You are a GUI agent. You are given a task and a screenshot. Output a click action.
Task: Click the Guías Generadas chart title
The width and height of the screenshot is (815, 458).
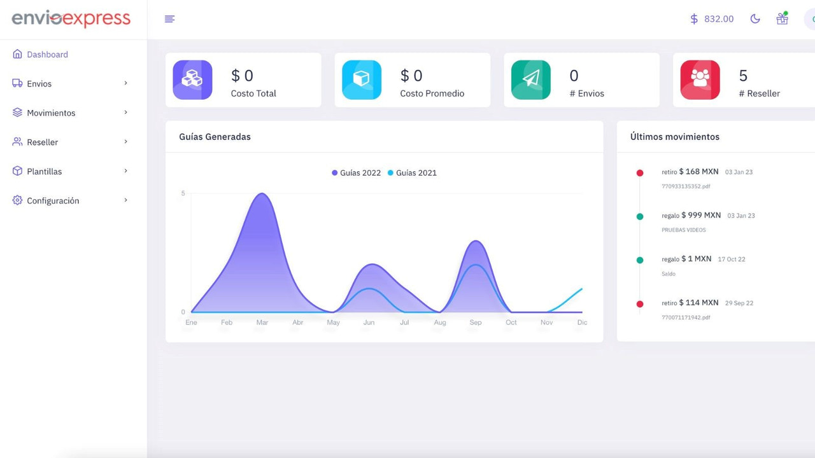click(x=215, y=137)
